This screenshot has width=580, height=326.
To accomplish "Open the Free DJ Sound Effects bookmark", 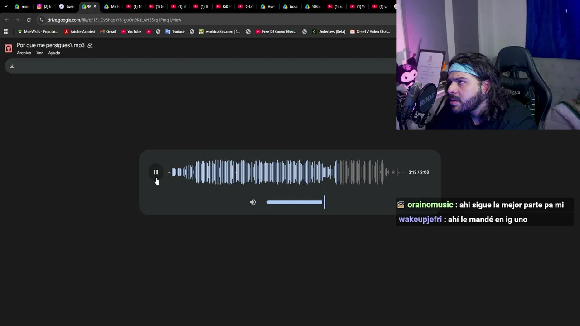I will (x=276, y=32).
